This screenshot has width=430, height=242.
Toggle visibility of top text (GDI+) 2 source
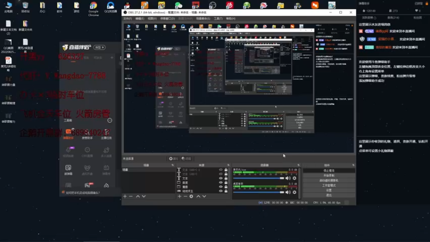[221, 170]
